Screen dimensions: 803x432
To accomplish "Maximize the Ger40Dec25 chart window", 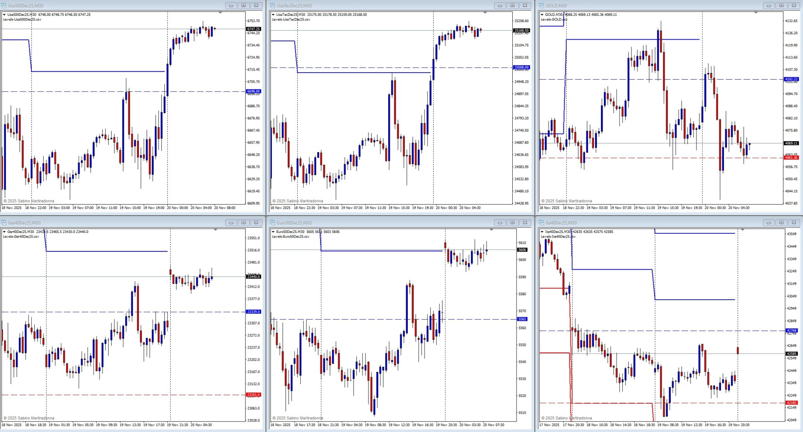I will click(243, 222).
